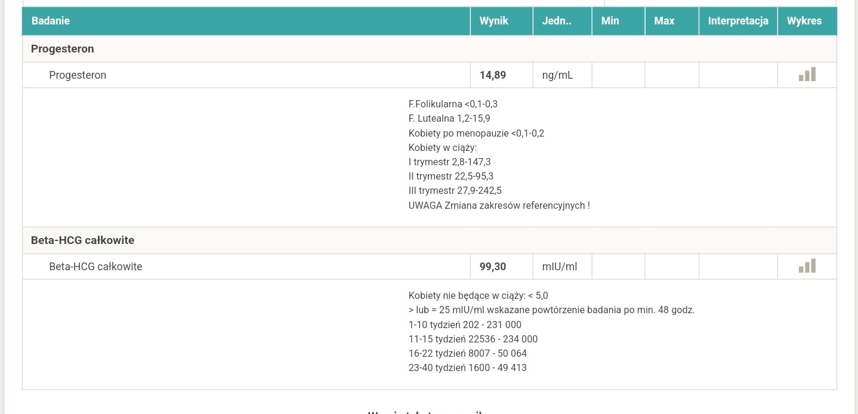Click the UWAGA Zmiana zakresów referencyjnych note
This screenshot has height=414, width=858.
pyautogui.click(x=499, y=206)
